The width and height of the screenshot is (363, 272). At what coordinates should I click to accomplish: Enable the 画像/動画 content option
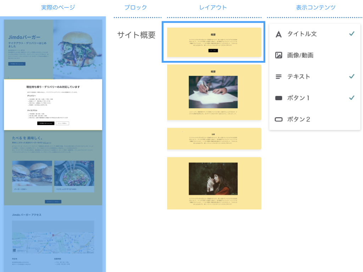click(315, 55)
